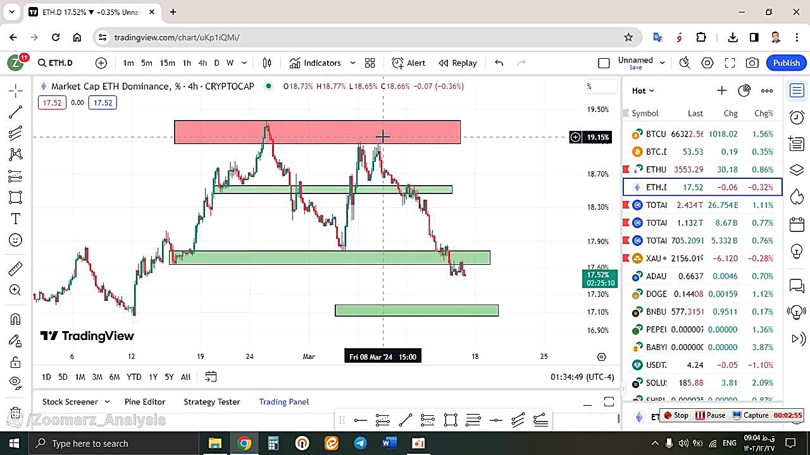Screen dimensions: 810x455
Task: Lock all drawing tools
Action: coord(16,361)
